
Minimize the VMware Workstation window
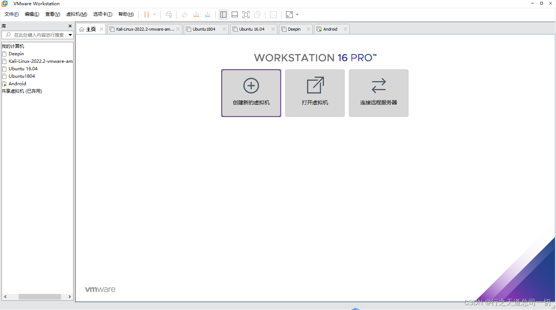pyautogui.click(x=532, y=3)
